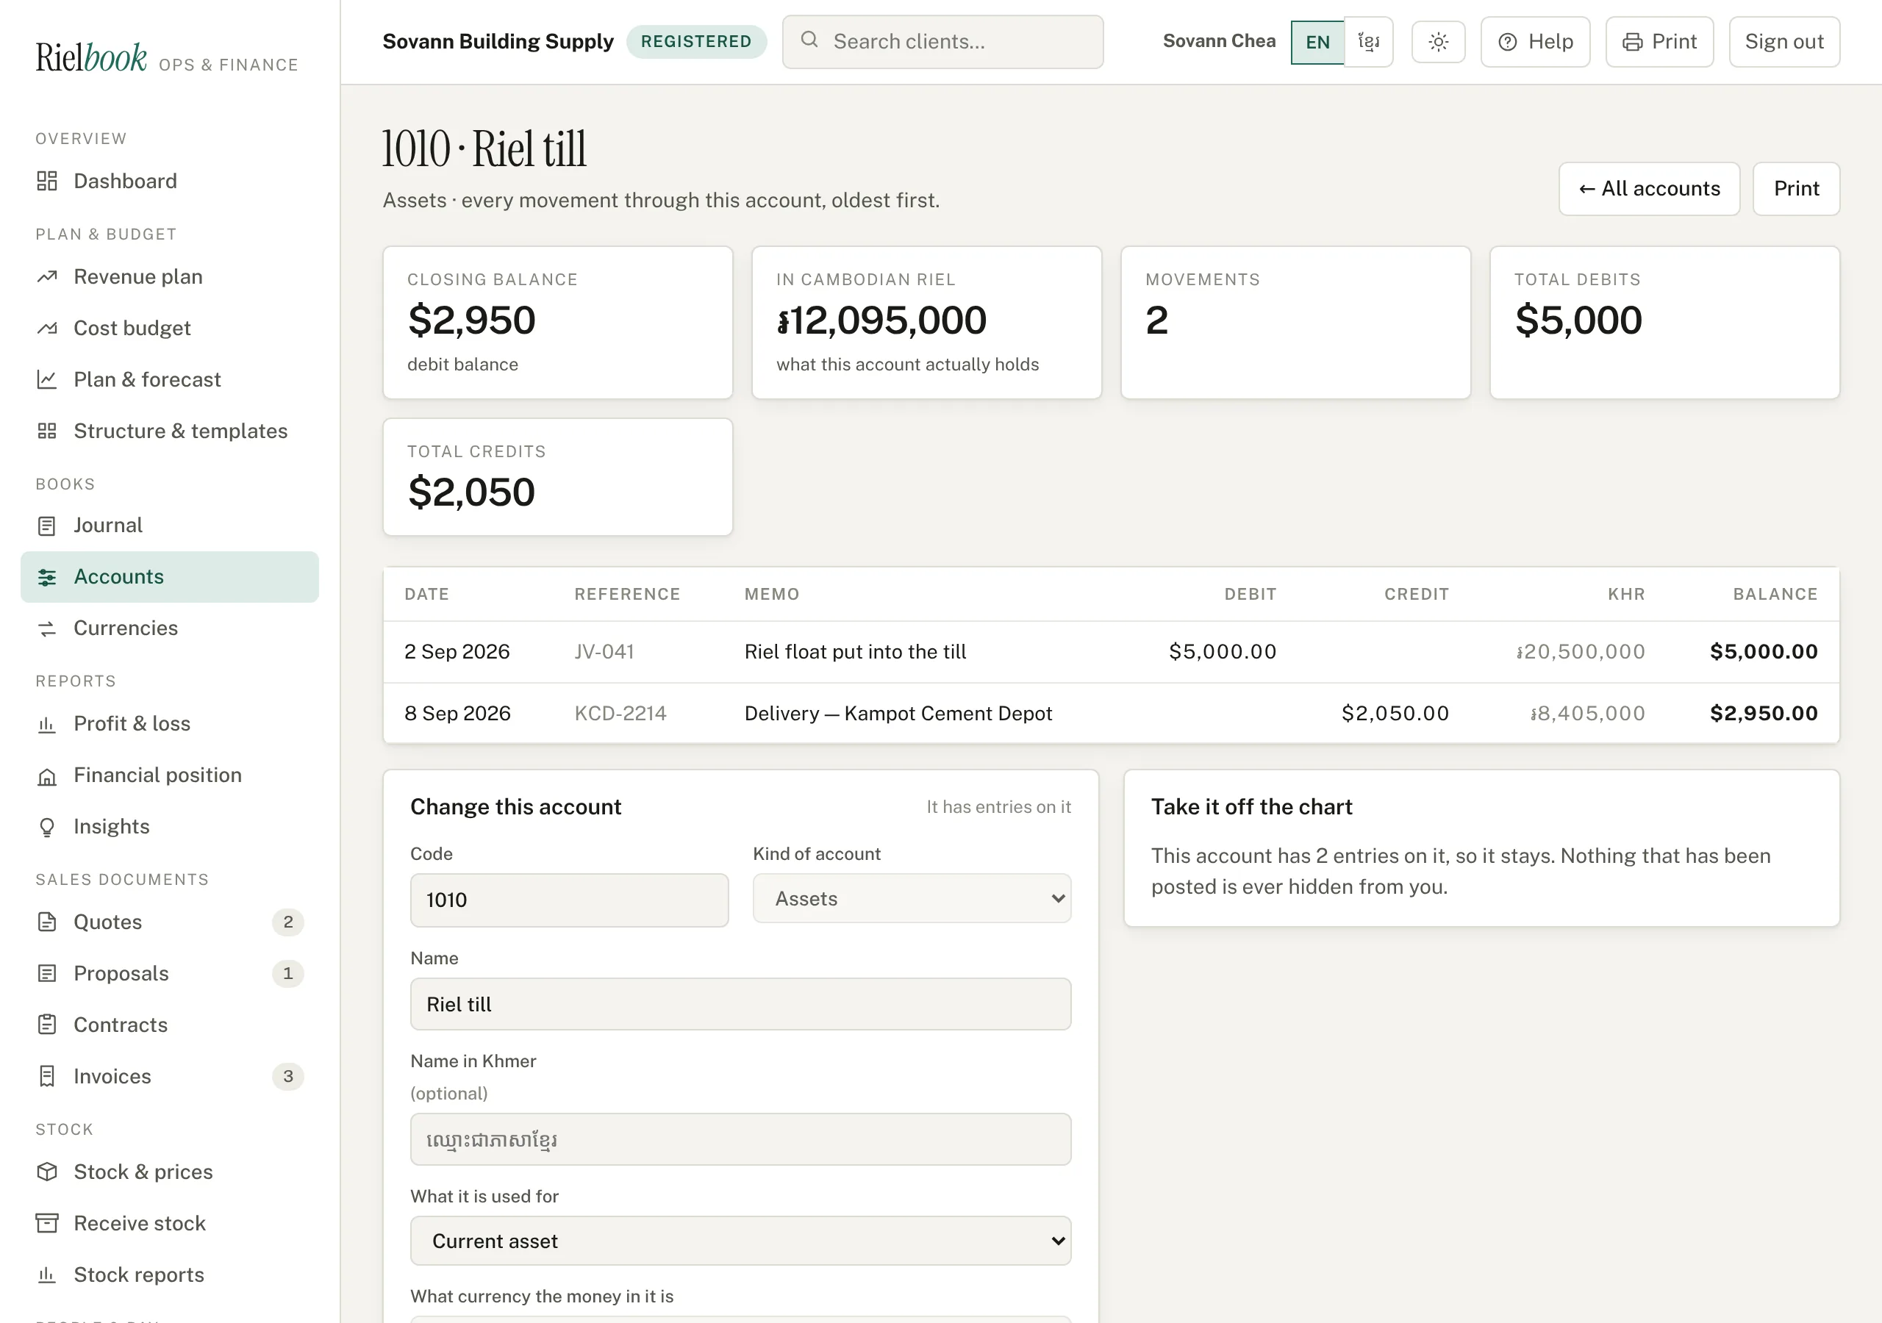The height and width of the screenshot is (1323, 1882).
Task: Go back via All accounts button
Action: (1649, 189)
